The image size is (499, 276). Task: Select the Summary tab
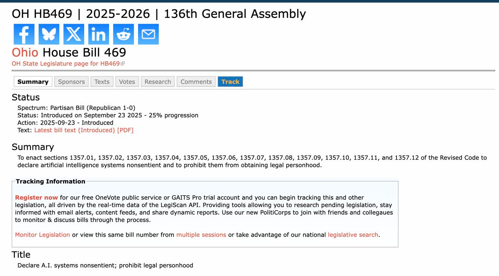[33, 82]
